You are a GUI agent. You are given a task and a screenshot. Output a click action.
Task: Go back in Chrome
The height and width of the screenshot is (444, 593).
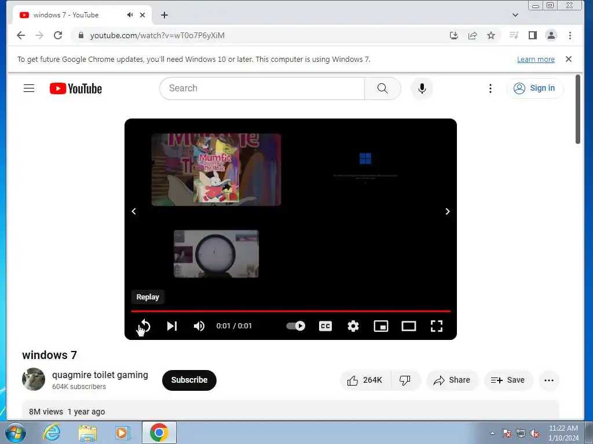pos(21,35)
